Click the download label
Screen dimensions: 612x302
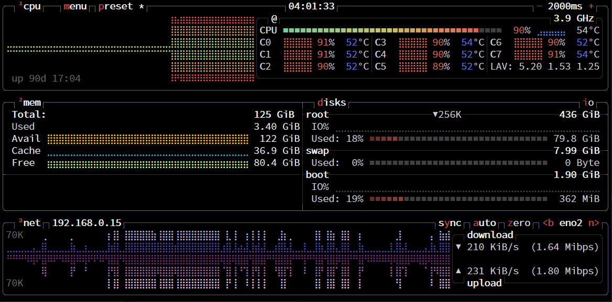tap(490, 235)
